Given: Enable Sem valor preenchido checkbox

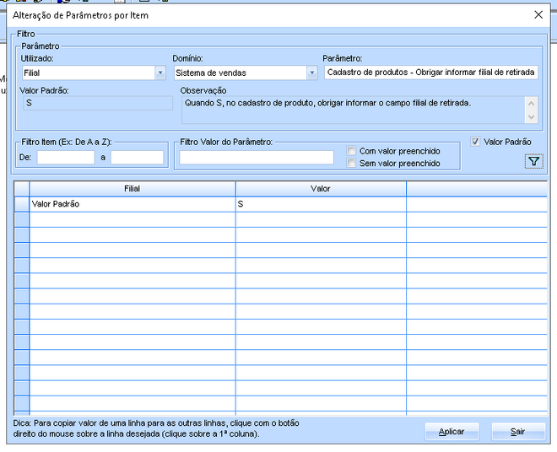Looking at the screenshot, I should (351, 164).
